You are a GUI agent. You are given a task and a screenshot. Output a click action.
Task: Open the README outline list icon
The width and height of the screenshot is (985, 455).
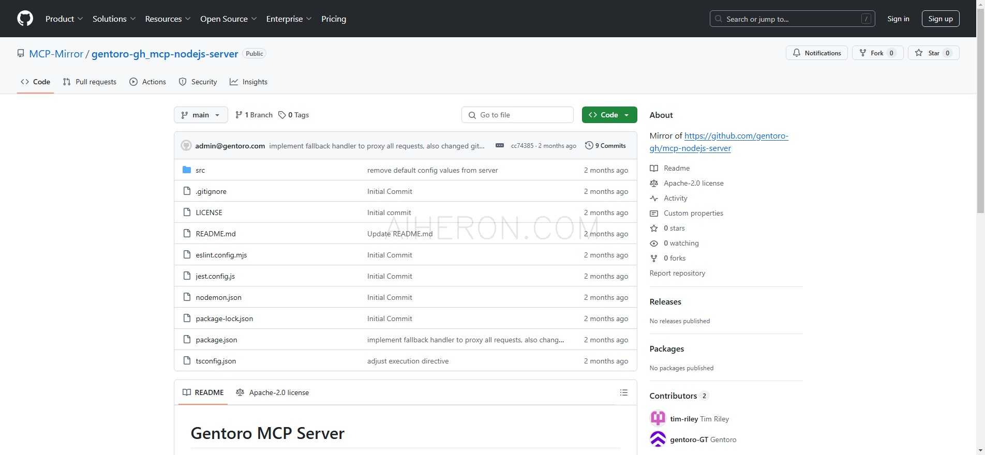624,392
